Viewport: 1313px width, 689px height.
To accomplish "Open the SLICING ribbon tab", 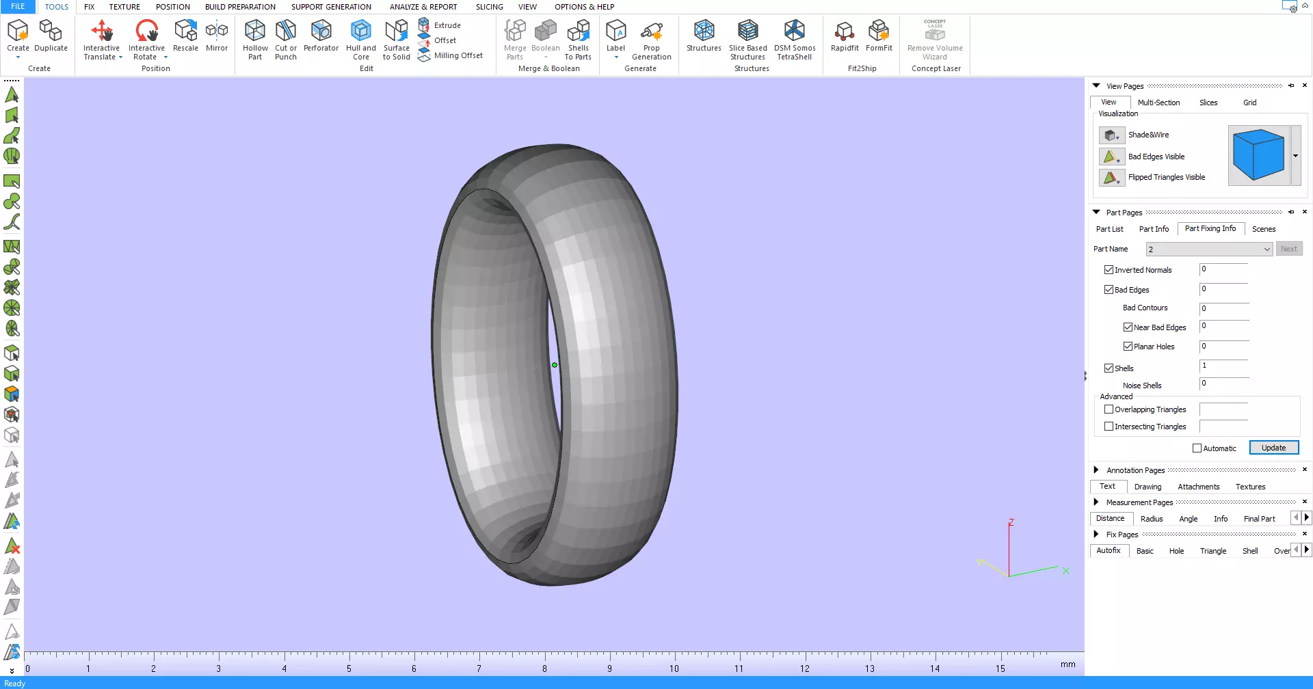I will tap(489, 7).
